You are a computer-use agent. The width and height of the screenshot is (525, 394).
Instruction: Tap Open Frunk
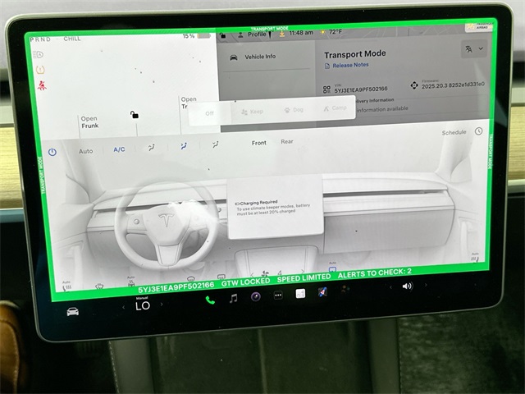tap(89, 122)
